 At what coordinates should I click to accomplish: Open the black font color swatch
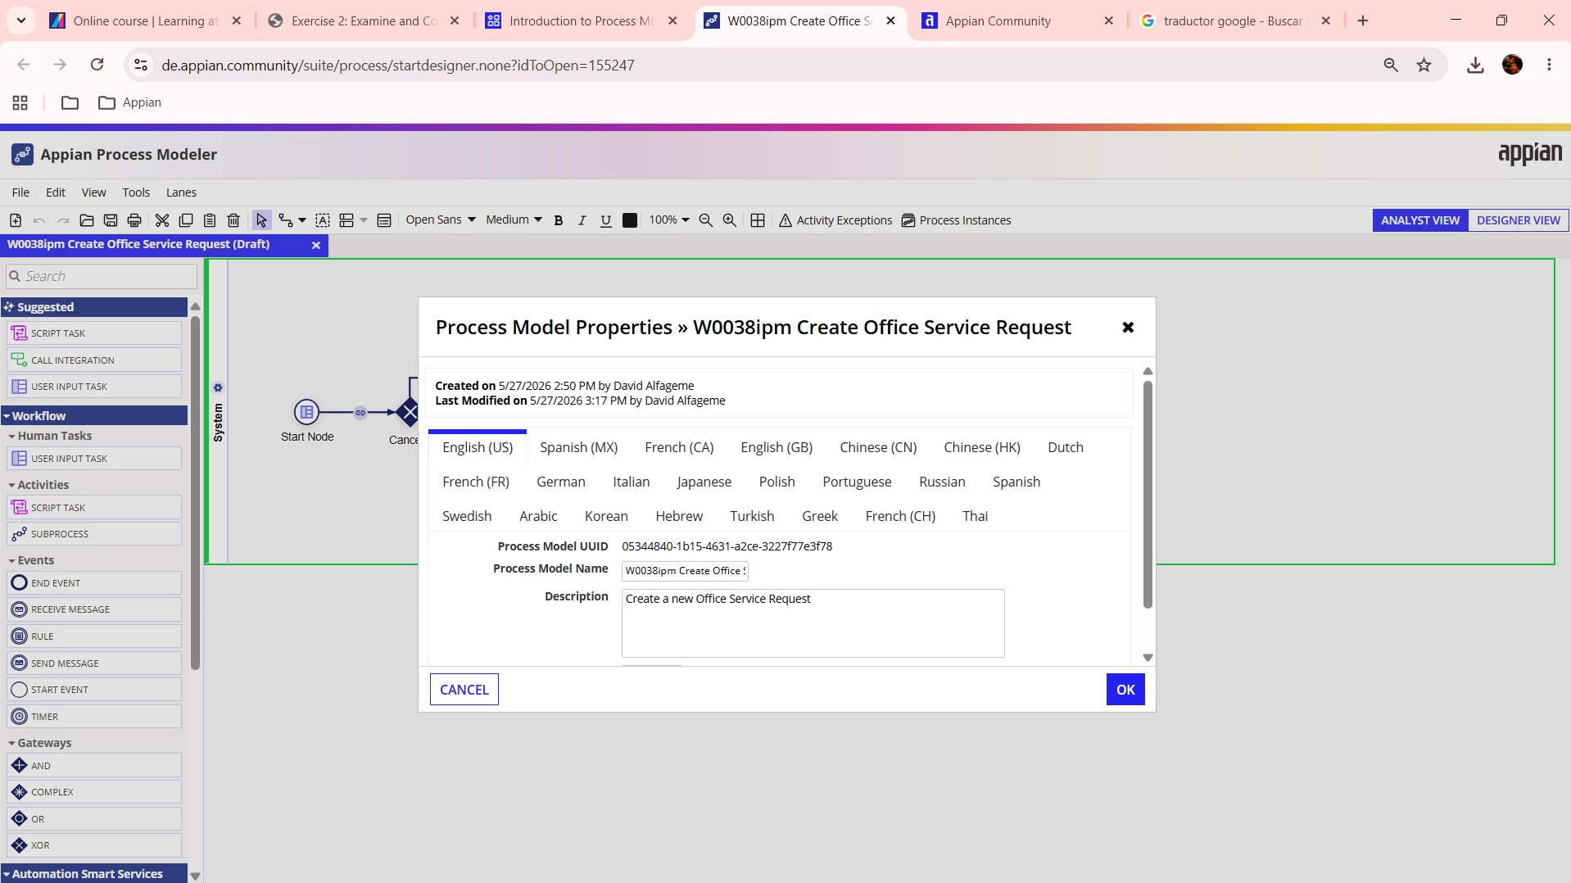click(x=630, y=220)
